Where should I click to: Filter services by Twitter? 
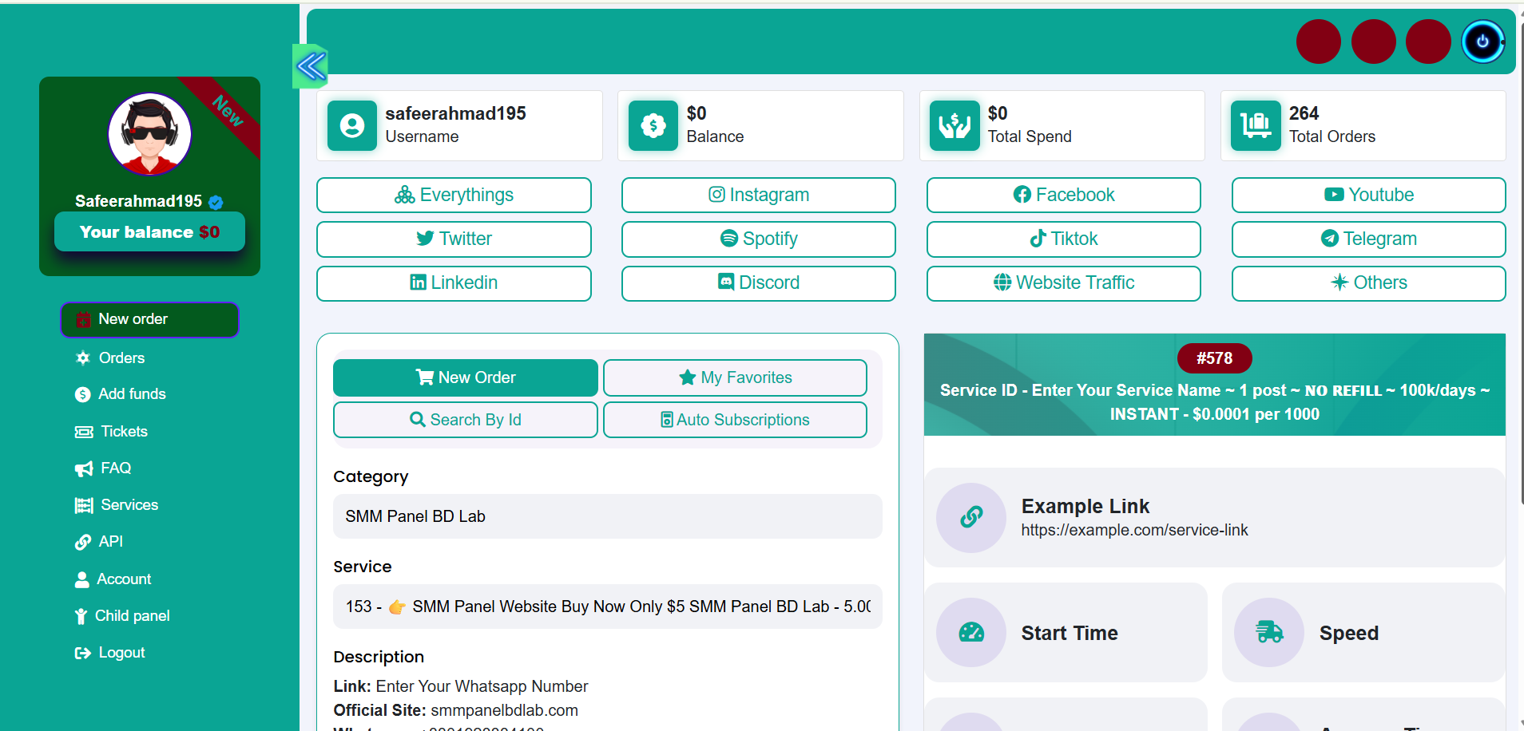click(454, 239)
